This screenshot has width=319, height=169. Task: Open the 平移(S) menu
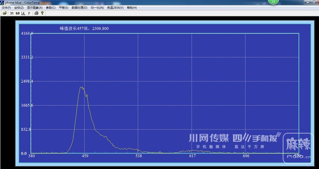tap(63, 8)
